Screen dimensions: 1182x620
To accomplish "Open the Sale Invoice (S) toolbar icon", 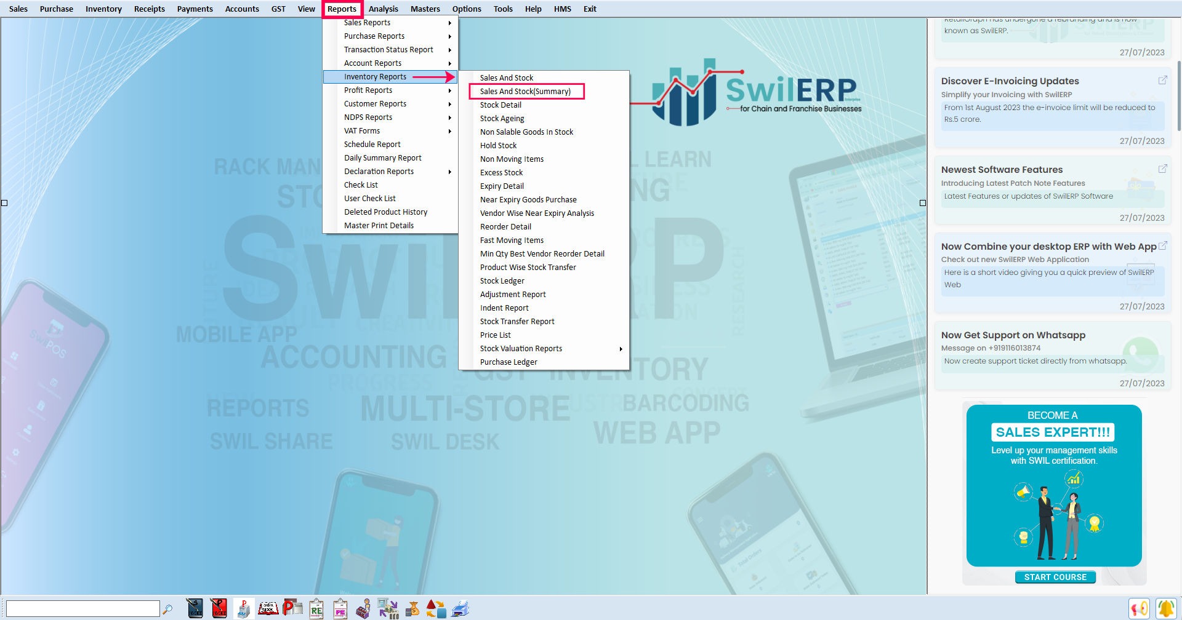I will pyautogui.click(x=195, y=608).
